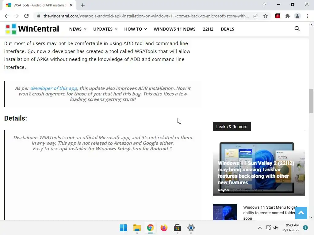Viewport: 314px width, 235px height.
Task: Click the scrollbar down arrow
Action: pyautogui.click(x=311, y=218)
